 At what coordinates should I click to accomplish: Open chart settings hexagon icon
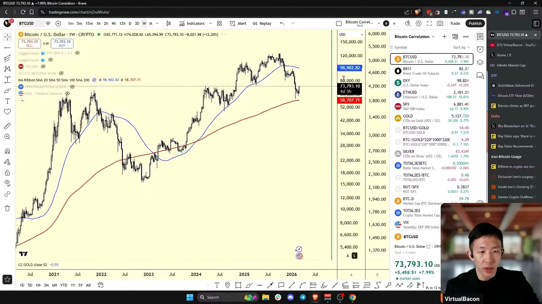pyautogui.click(x=419, y=23)
